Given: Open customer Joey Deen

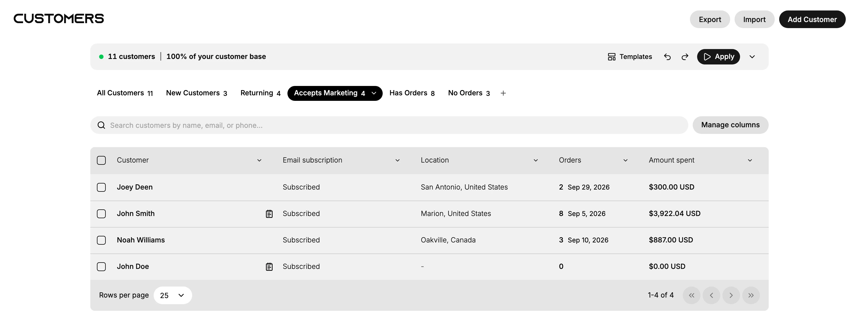Looking at the screenshot, I should [x=135, y=187].
